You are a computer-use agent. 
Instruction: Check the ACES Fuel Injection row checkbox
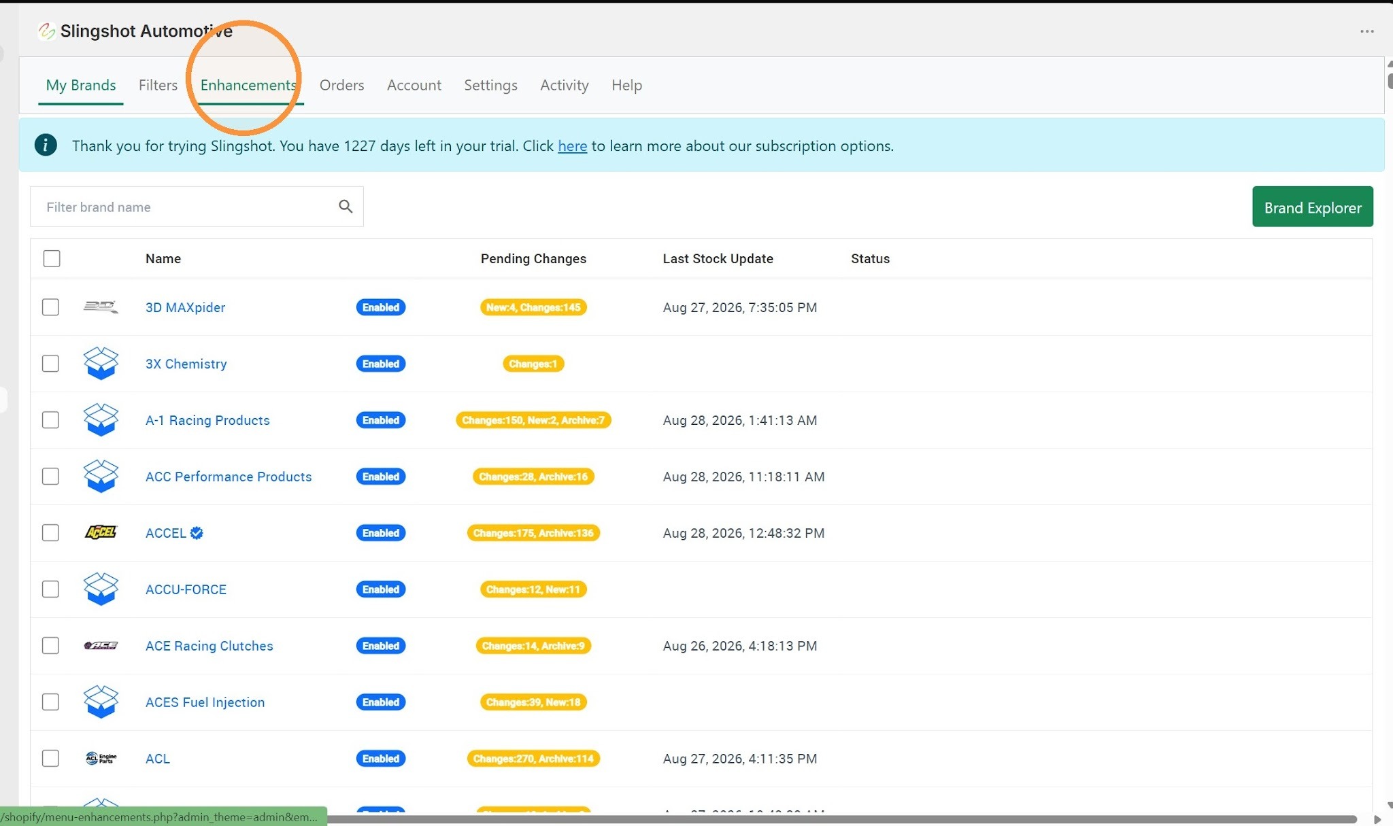pyautogui.click(x=50, y=702)
